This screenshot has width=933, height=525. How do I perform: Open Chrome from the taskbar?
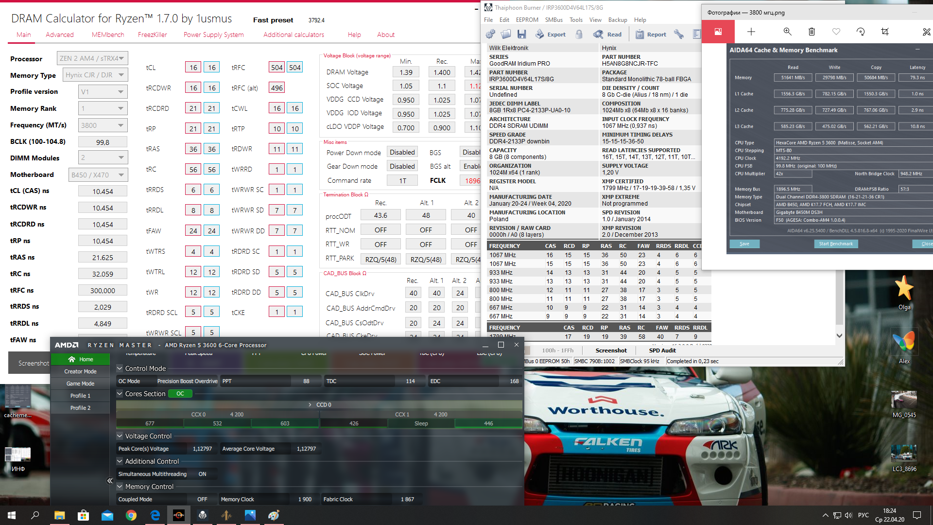coord(131,515)
